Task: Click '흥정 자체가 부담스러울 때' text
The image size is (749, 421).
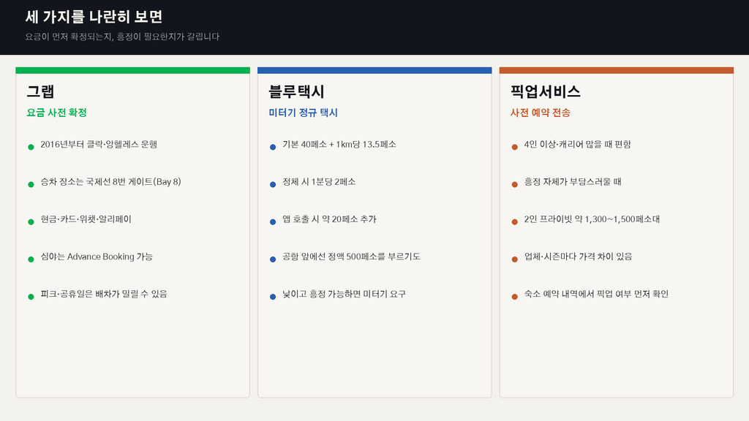Action: (573, 182)
